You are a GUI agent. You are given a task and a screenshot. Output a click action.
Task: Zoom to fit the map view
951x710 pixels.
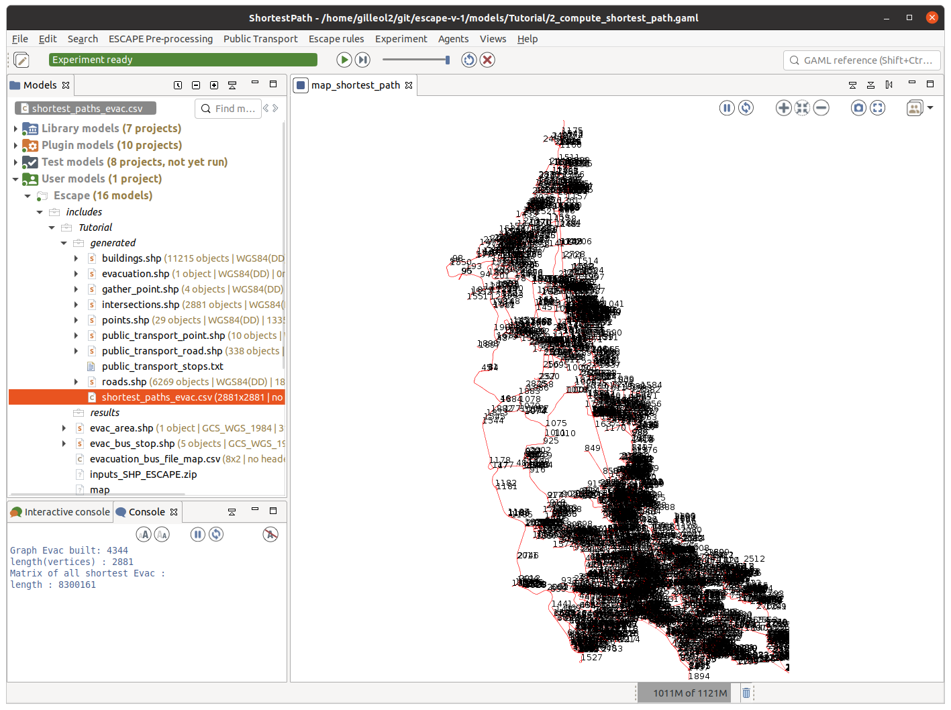802,108
